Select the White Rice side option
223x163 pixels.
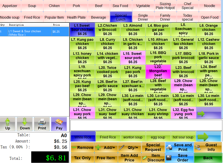click(x=83, y=137)
